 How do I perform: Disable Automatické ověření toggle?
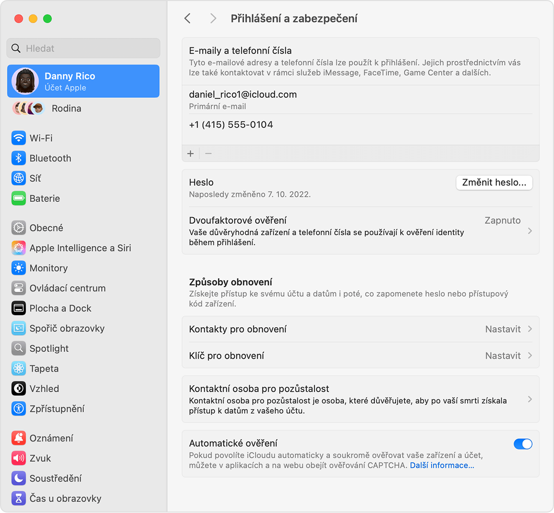pos(523,444)
